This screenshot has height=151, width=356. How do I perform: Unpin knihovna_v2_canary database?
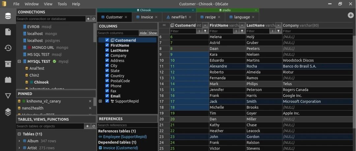pos(90,101)
